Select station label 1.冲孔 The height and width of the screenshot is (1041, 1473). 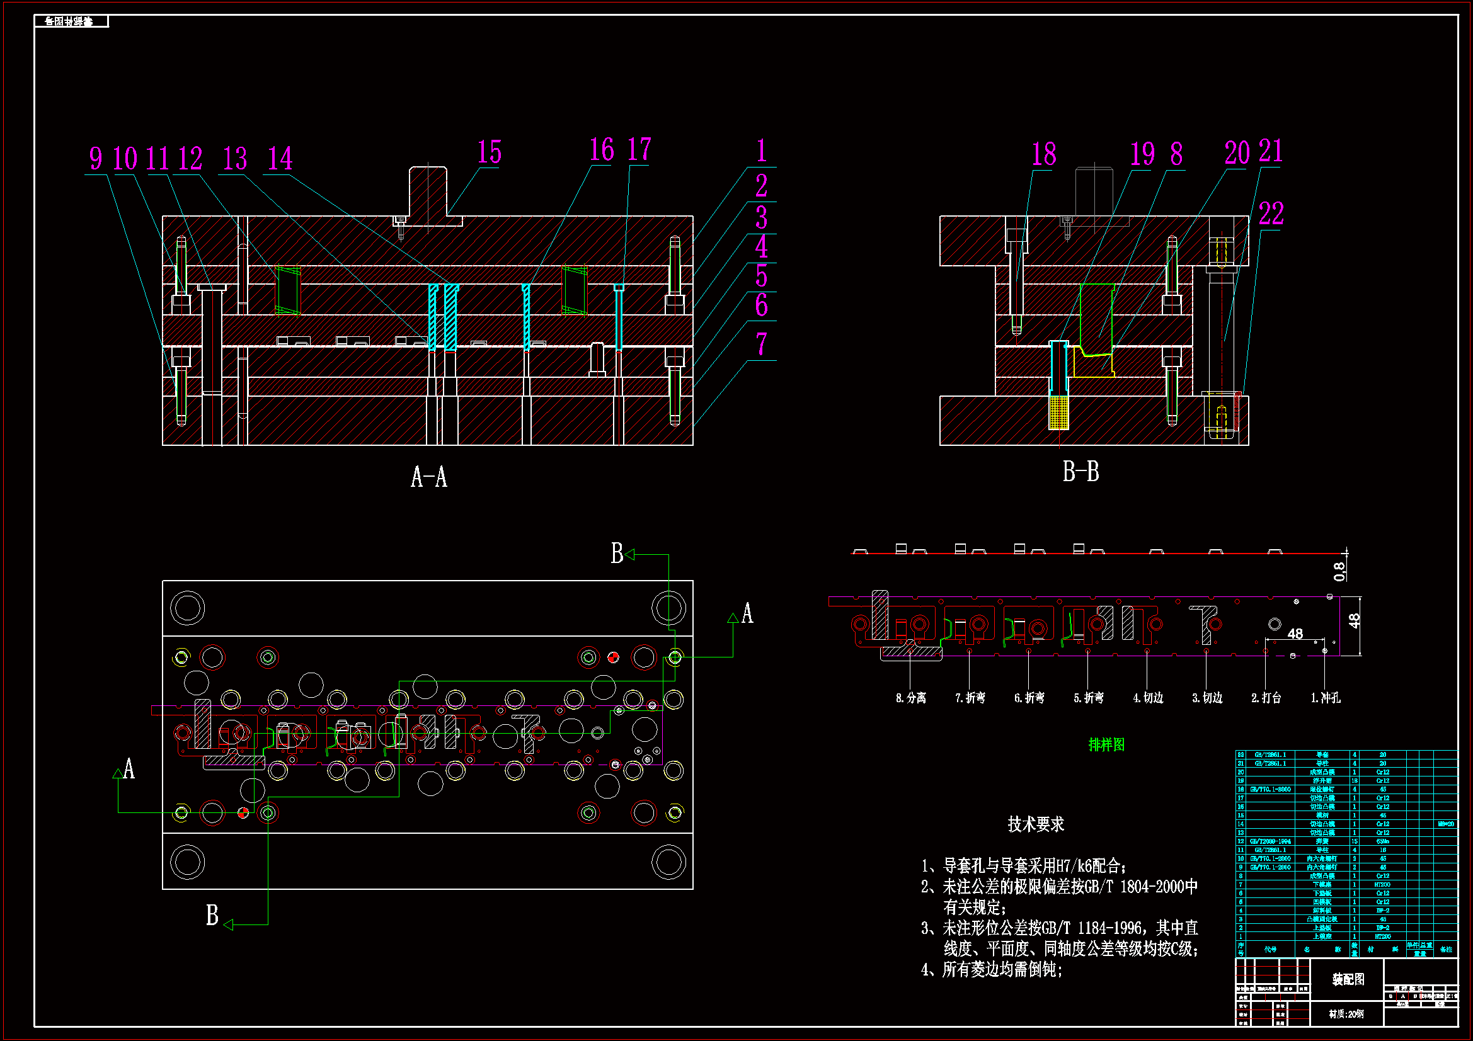coord(1325,698)
